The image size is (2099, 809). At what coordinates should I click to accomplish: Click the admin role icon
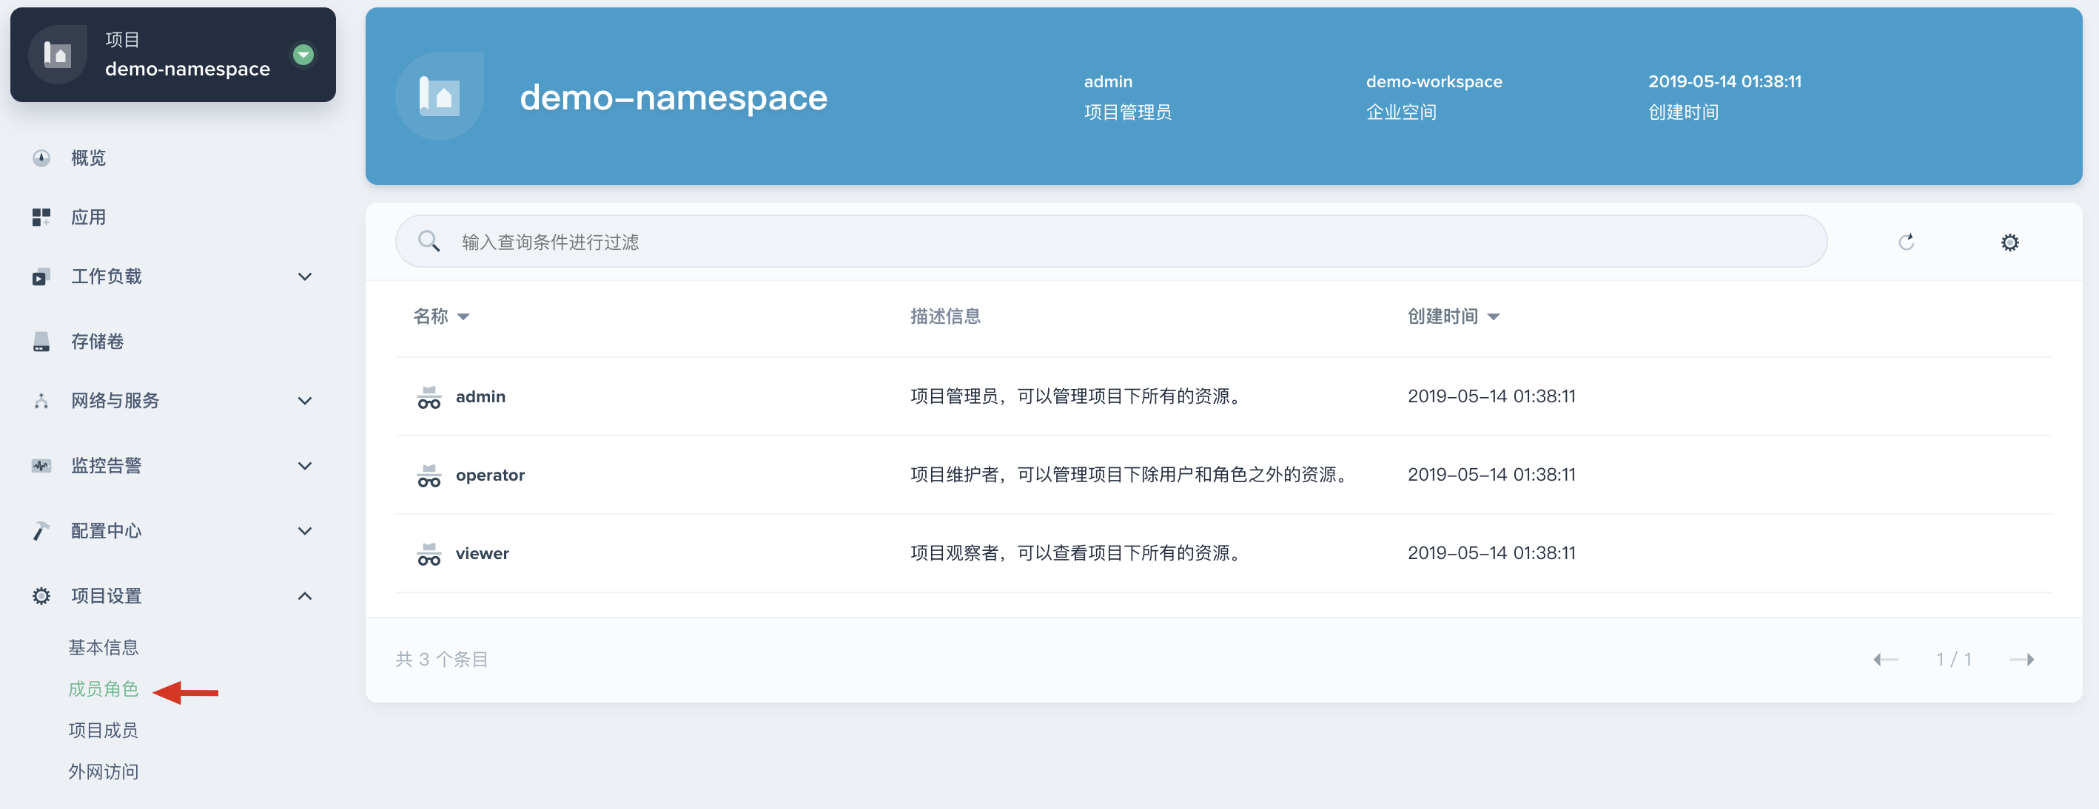tap(429, 396)
